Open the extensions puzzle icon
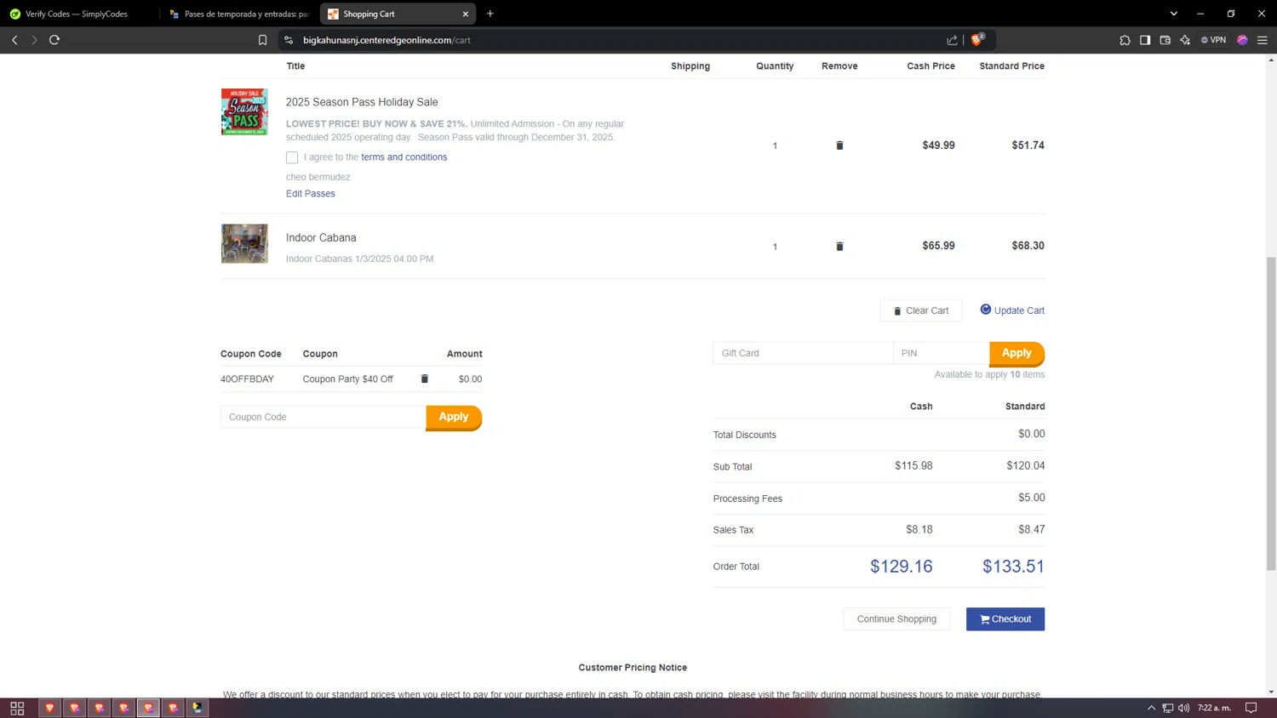 pos(1125,40)
